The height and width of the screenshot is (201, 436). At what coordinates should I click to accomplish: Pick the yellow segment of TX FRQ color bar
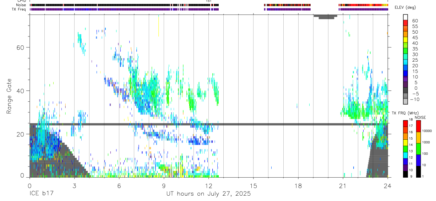tap(405, 142)
